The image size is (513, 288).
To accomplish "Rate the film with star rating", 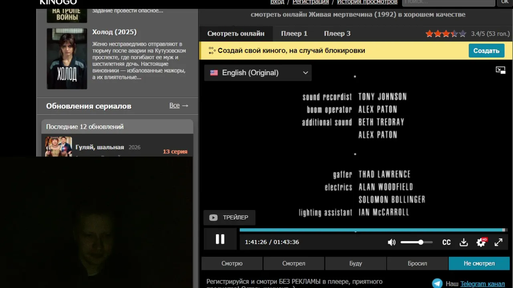I will (x=446, y=34).
